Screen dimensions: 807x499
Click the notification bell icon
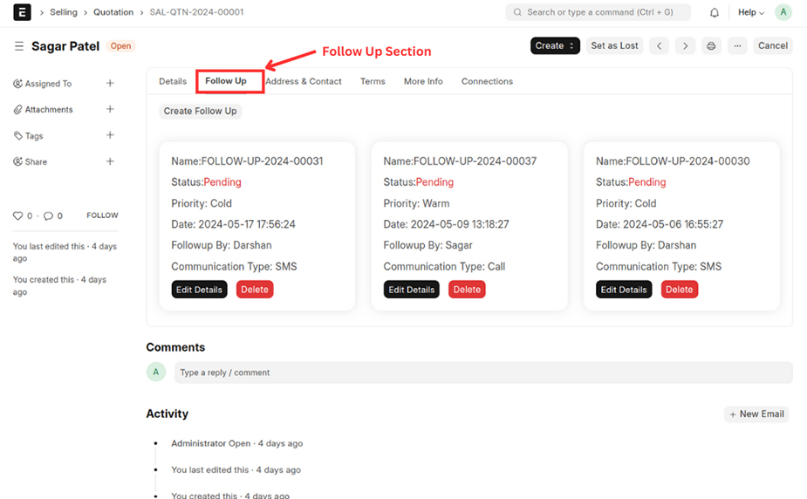point(715,13)
